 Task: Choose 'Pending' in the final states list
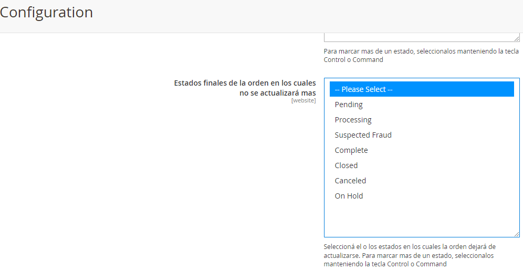click(349, 105)
